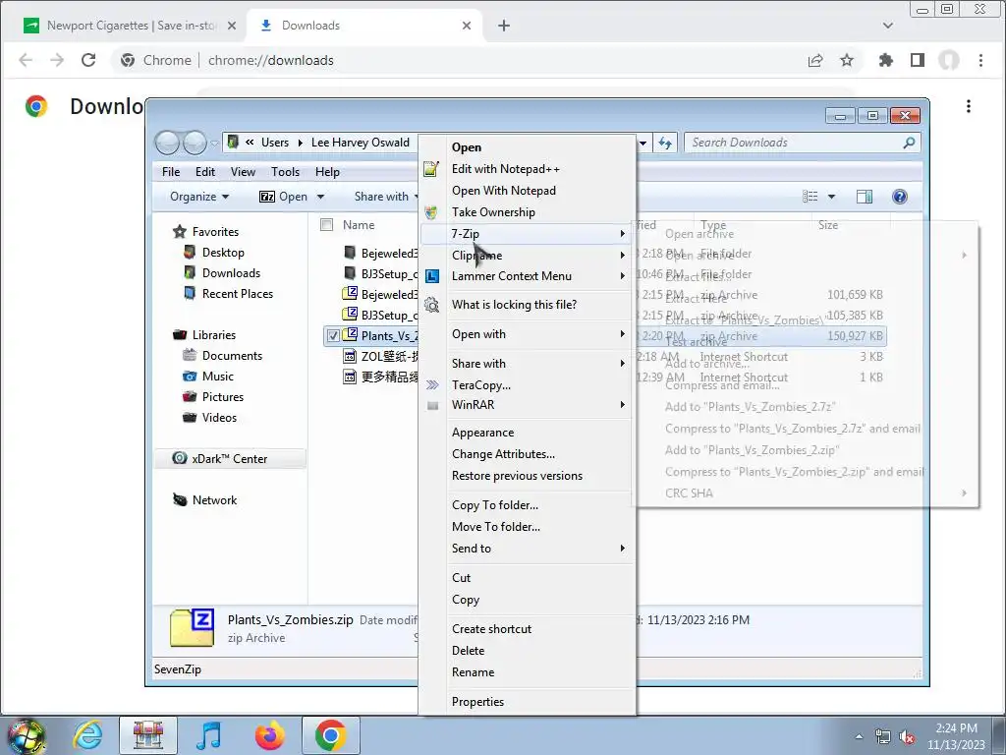Expand the Send to submenu arrow
This screenshot has height=755, width=1006.
tap(622, 549)
